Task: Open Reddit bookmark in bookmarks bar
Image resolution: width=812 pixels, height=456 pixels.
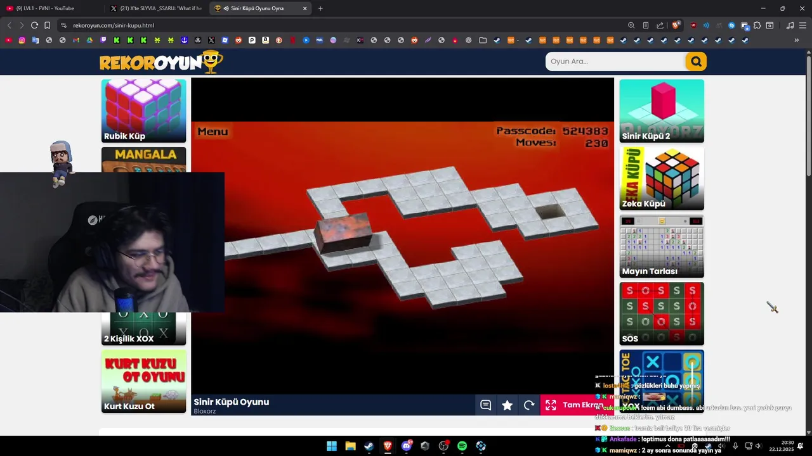Action: (x=239, y=40)
